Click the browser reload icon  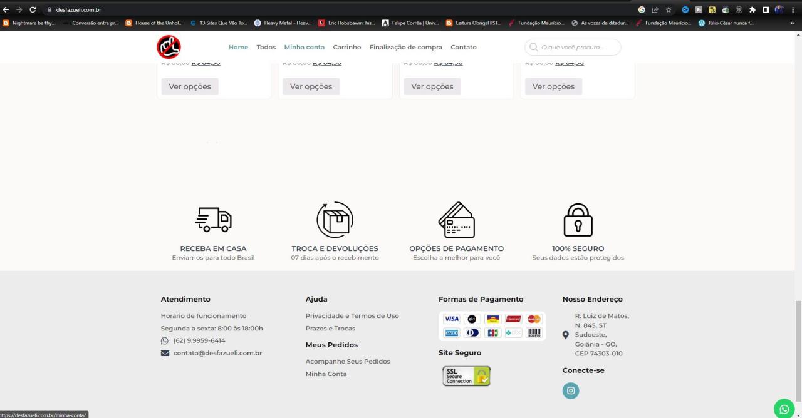coord(32,10)
